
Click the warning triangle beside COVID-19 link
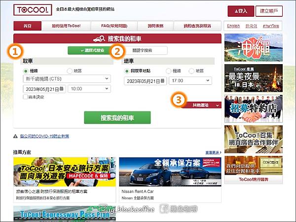click(x=15, y=136)
